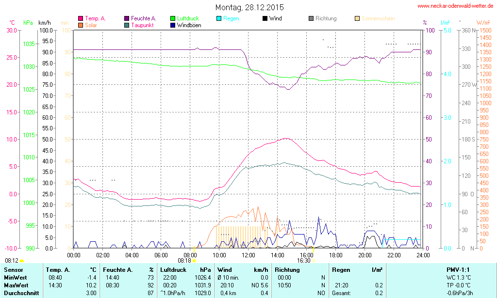Open the www.neckar-odenwald-wetter.de link
Image resolution: width=497 pixels, height=298 pixels.
pyautogui.click(x=456, y=6)
